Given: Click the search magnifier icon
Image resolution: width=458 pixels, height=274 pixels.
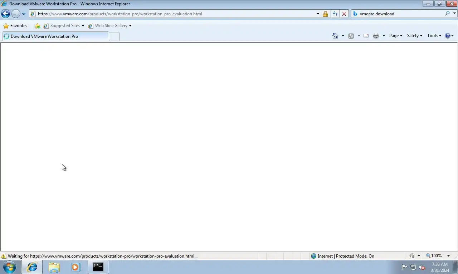Looking at the screenshot, I should click(447, 14).
